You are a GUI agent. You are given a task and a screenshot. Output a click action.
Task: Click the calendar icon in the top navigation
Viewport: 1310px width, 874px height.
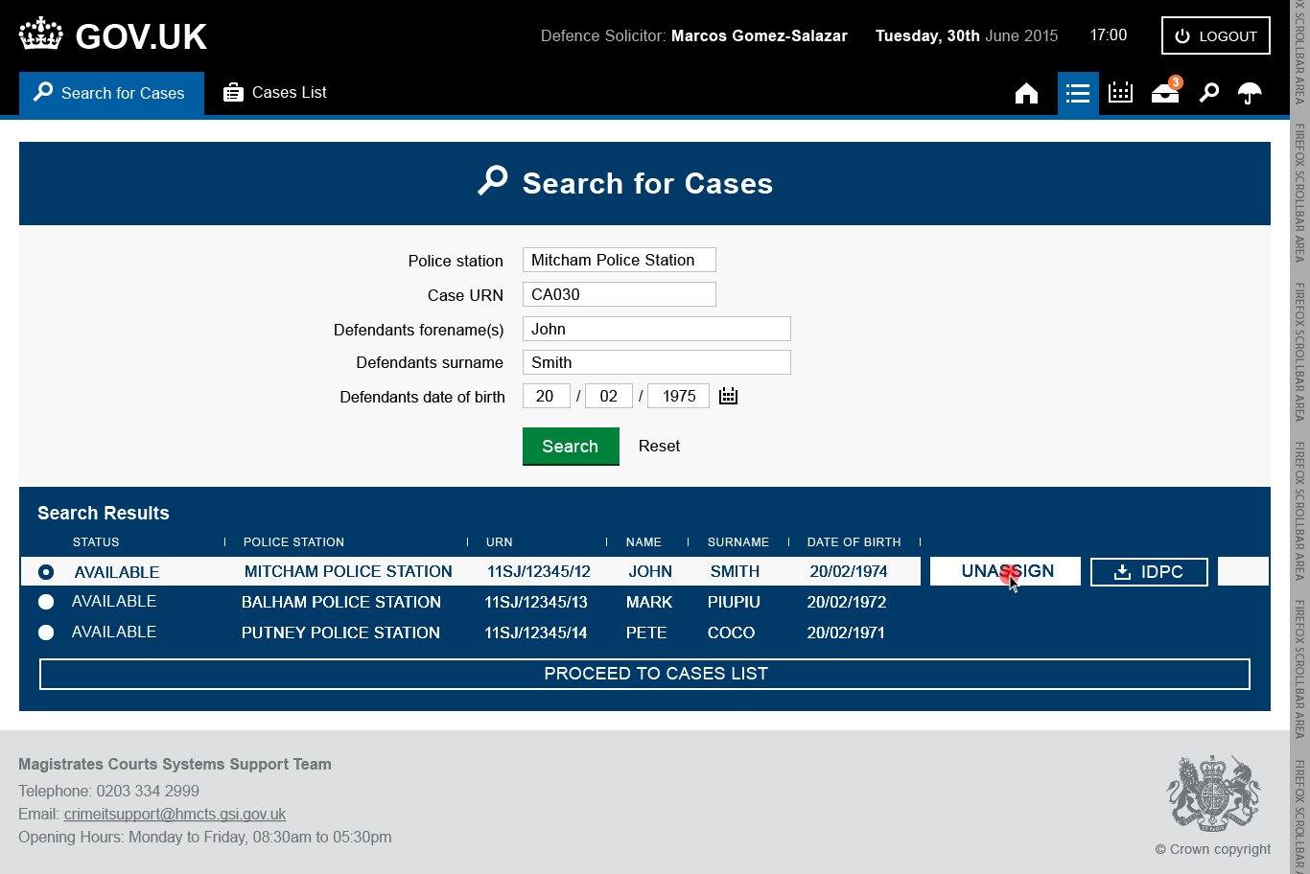[1119, 93]
